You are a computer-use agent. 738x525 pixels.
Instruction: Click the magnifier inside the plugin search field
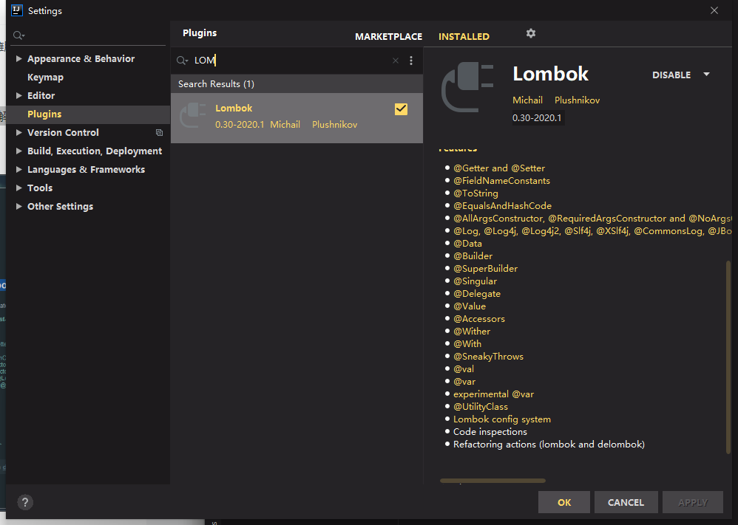(182, 60)
